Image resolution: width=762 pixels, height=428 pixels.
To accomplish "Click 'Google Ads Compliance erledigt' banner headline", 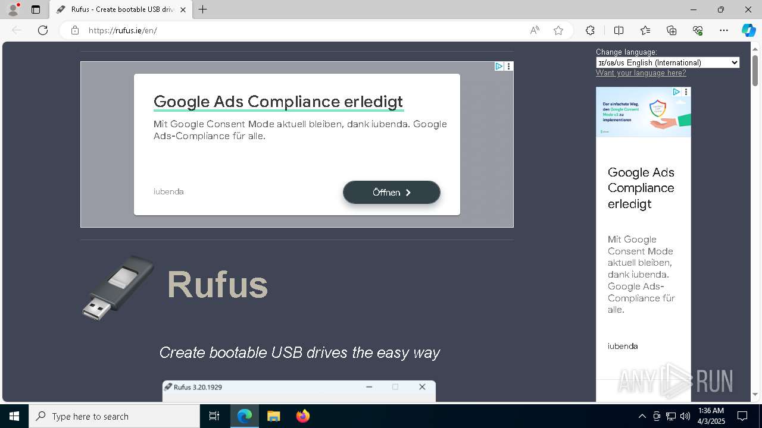I will pyautogui.click(x=278, y=102).
